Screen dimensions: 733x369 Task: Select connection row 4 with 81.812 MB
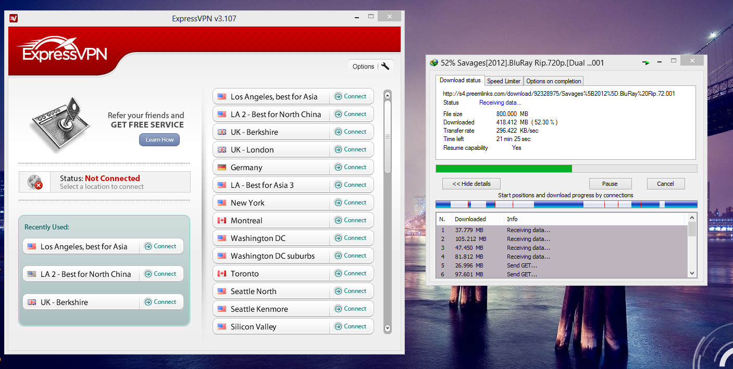(562, 257)
